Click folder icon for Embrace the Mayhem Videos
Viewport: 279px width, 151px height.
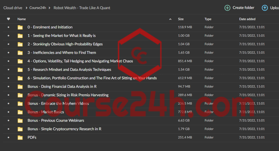[20, 104]
